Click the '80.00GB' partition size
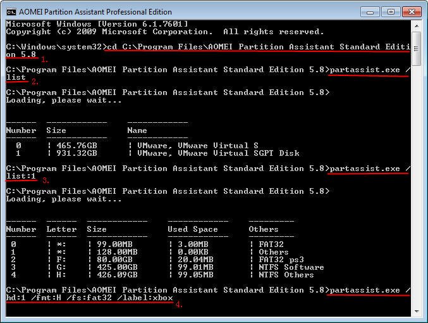Viewport: 428px width, 323px height. pyautogui.click(x=114, y=260)
